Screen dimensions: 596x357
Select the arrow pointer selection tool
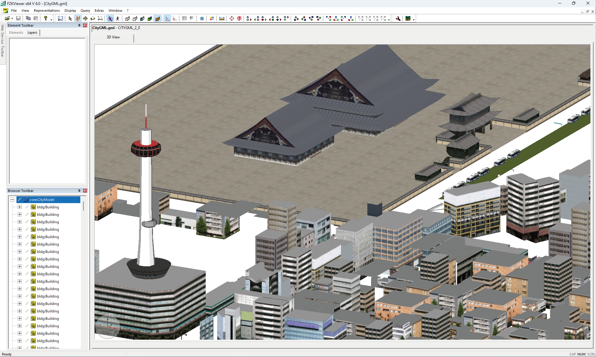click(x=70, y=19)
